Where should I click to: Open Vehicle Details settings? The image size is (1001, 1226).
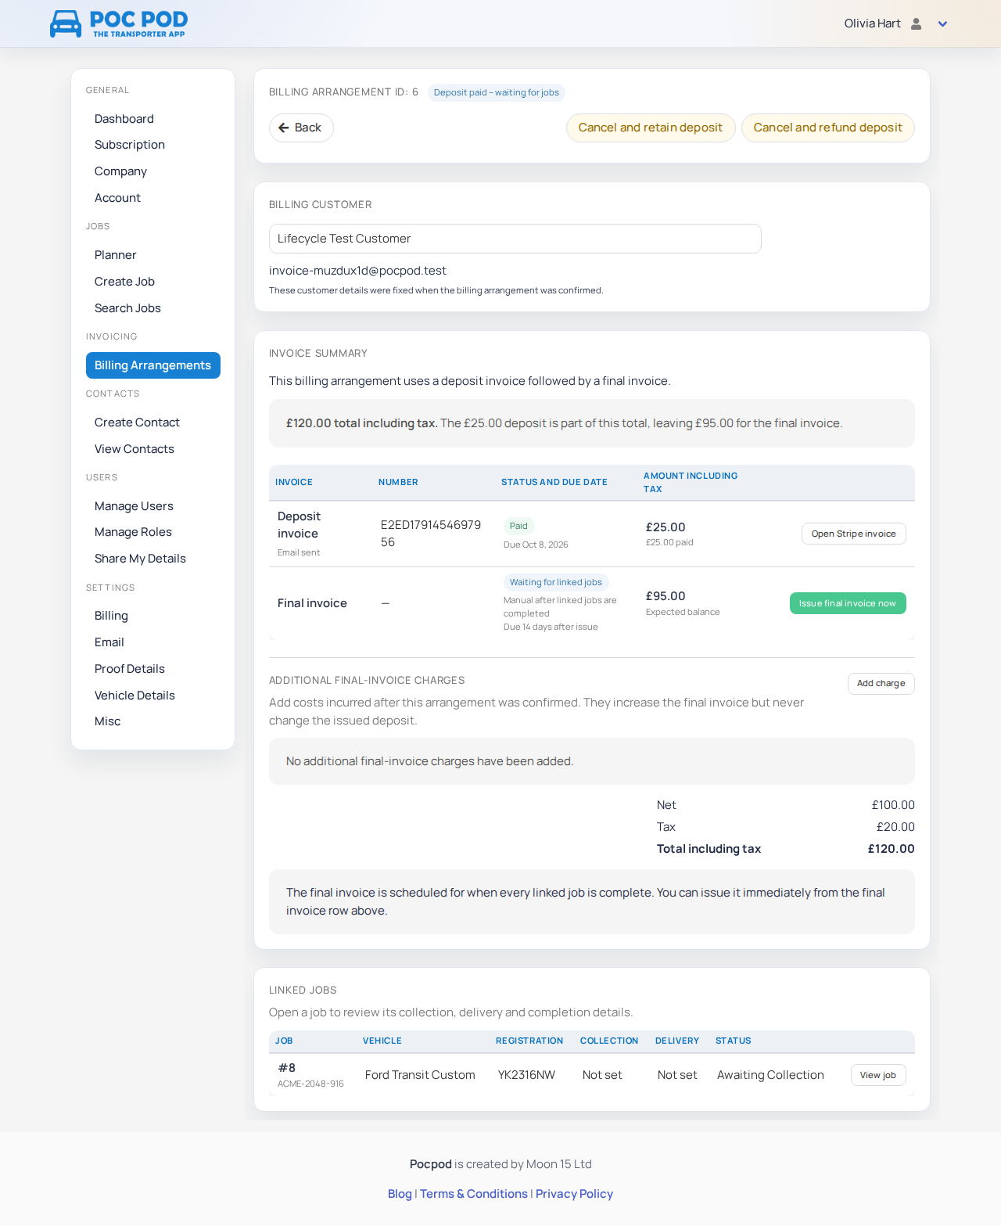point(135,696)
